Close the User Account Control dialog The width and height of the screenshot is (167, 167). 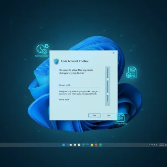(x=114, y=53)
